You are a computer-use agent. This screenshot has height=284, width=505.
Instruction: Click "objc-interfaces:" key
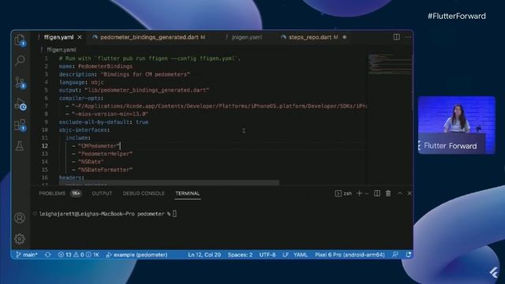tap(84, 130)
